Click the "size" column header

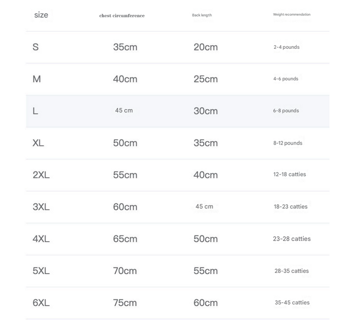pyautogui.click(x=41, y=15)
